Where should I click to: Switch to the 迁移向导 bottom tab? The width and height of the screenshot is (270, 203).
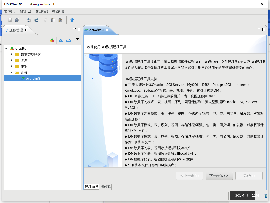coord(92,187)
